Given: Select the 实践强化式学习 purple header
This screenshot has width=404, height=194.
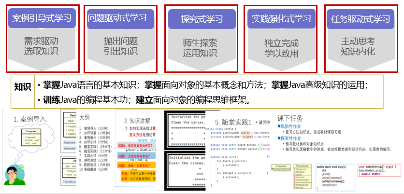Looking at the screenshot, I should tap(281, 18).
